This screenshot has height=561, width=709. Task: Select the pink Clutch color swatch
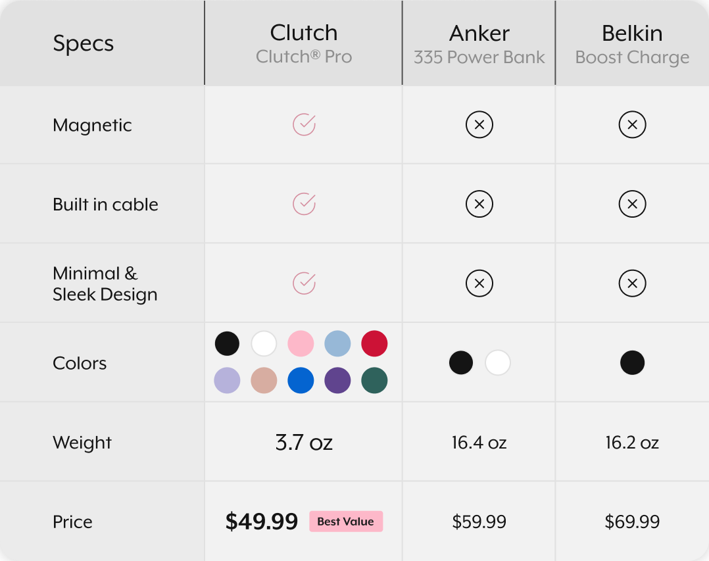click(x=301, y=343)
